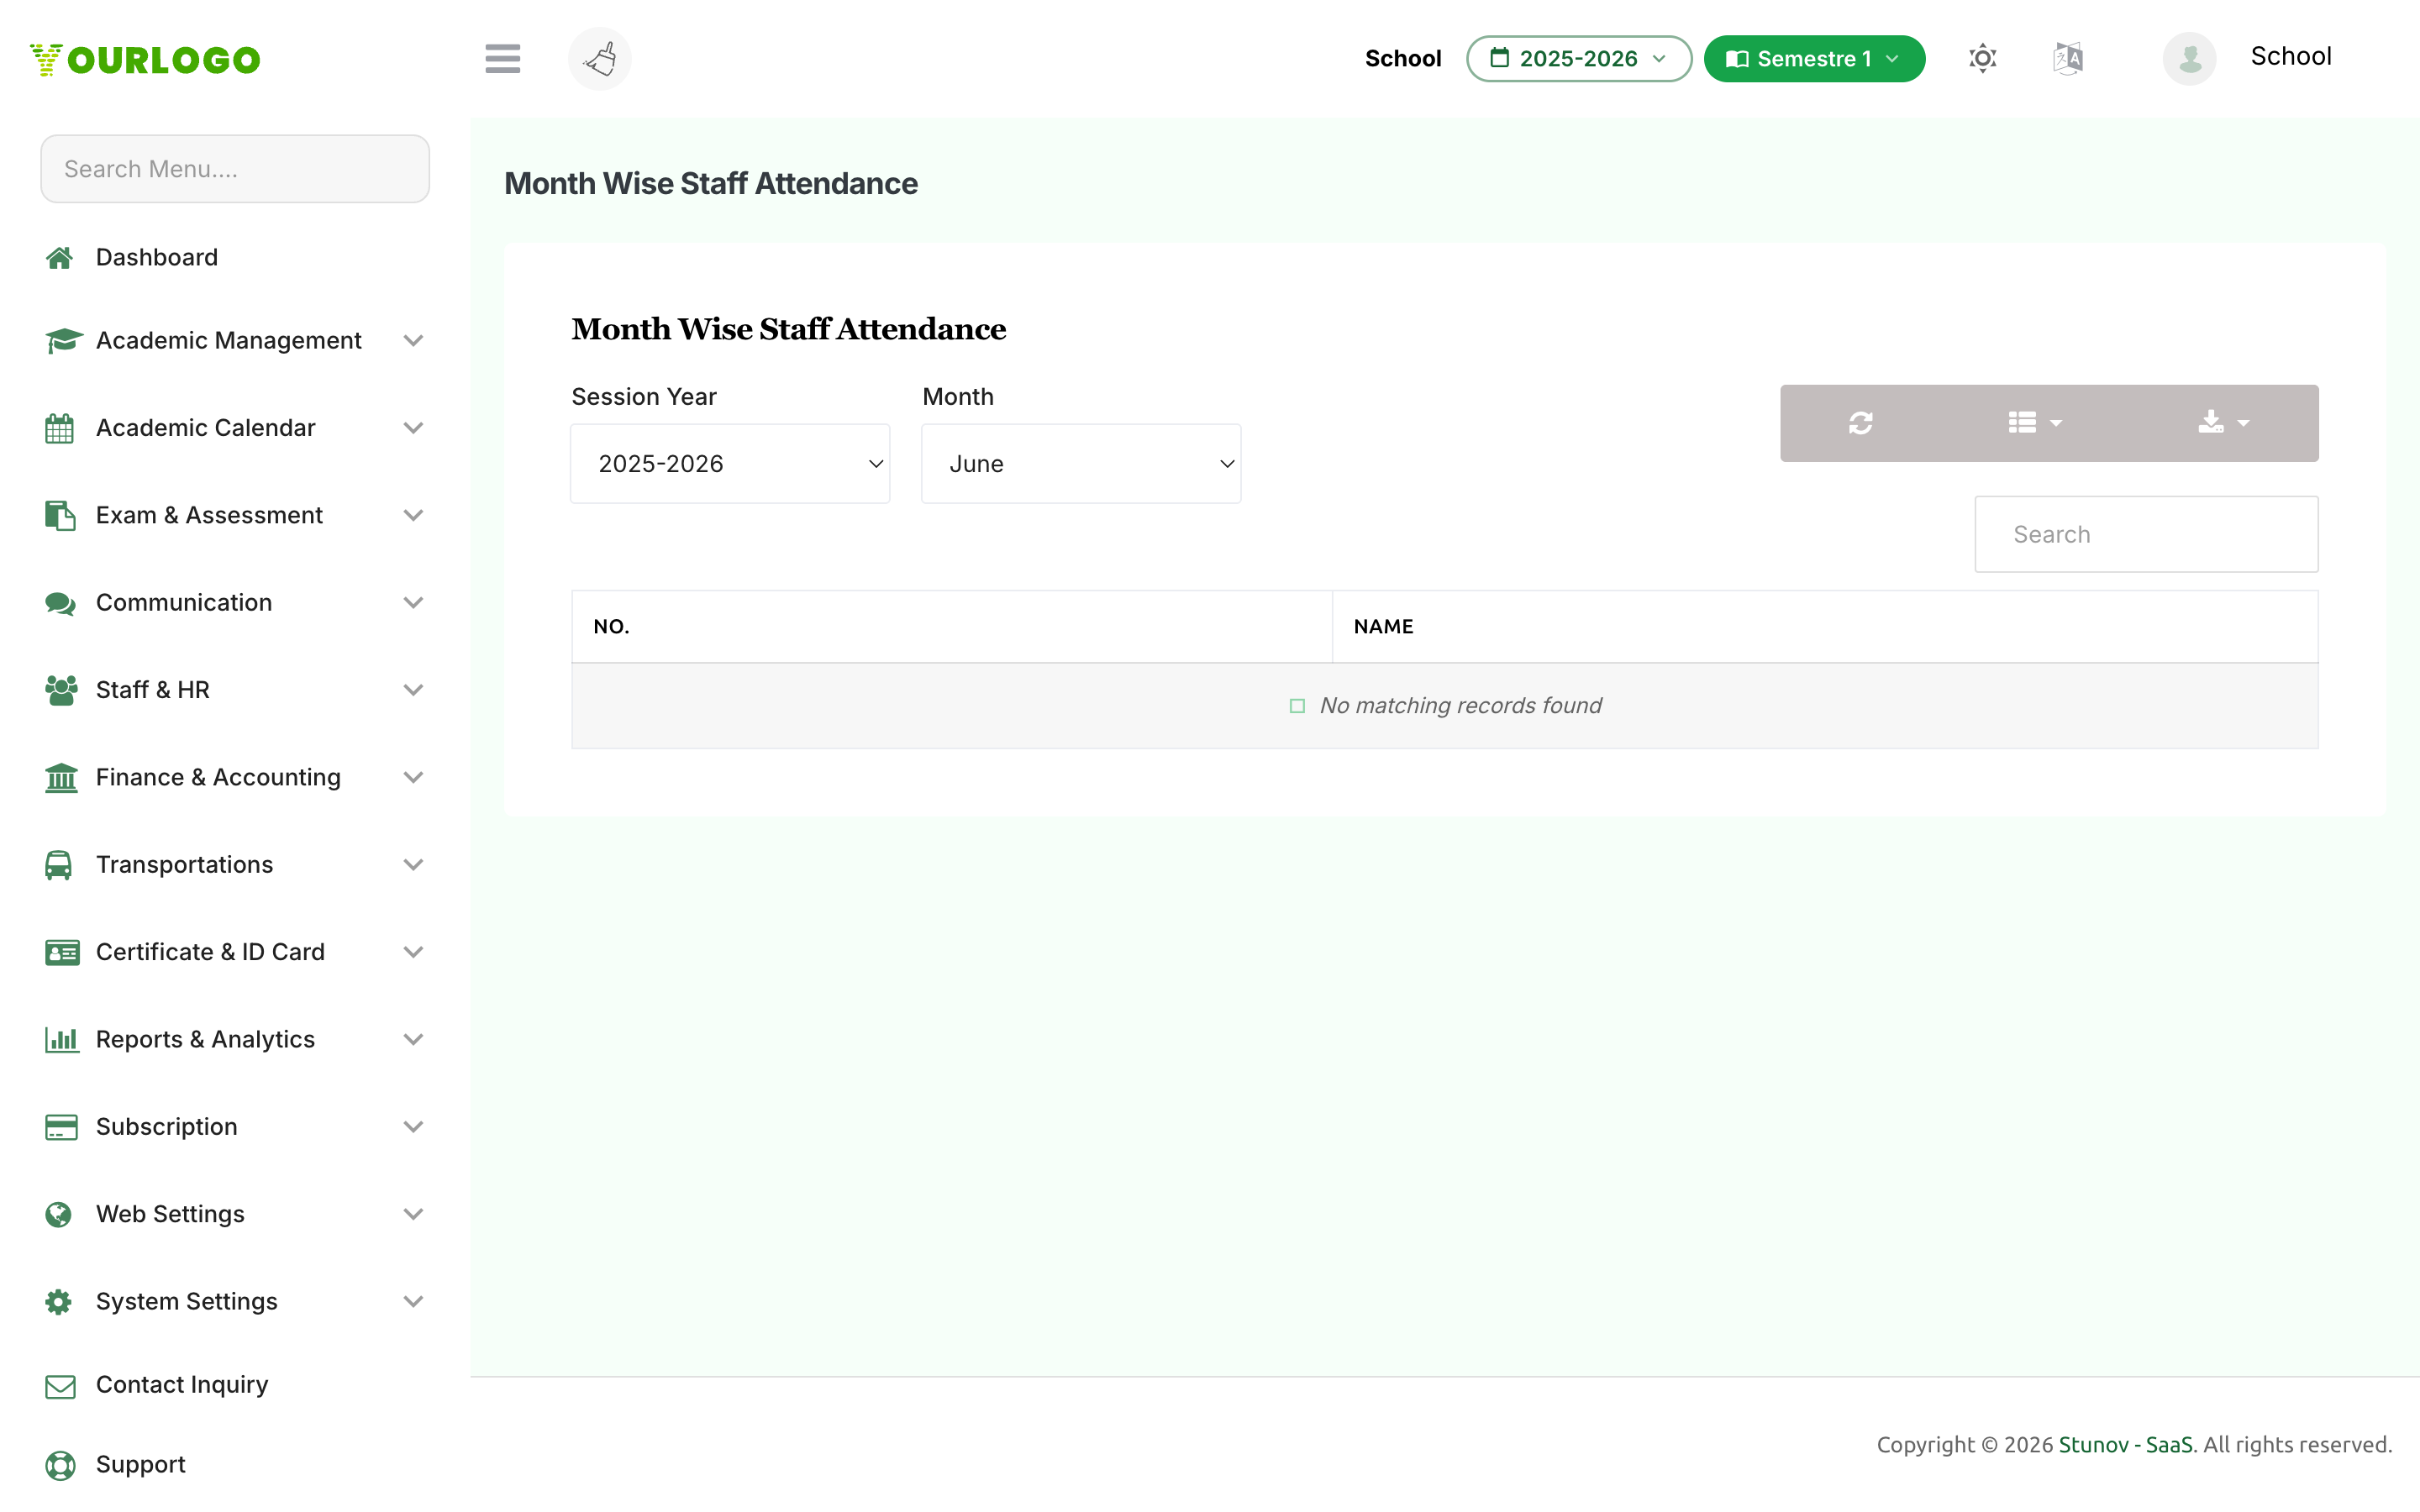2420x1512 pixels.
Task: Click the table refresh icon
Action: [x=1860, y=423]
